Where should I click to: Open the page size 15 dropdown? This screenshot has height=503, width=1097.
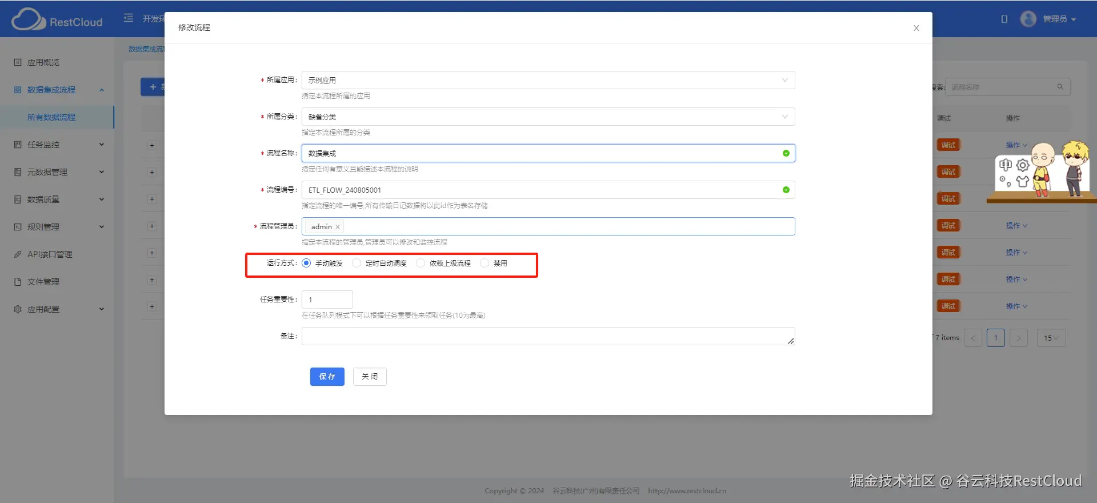click(x=1051, y=338)
